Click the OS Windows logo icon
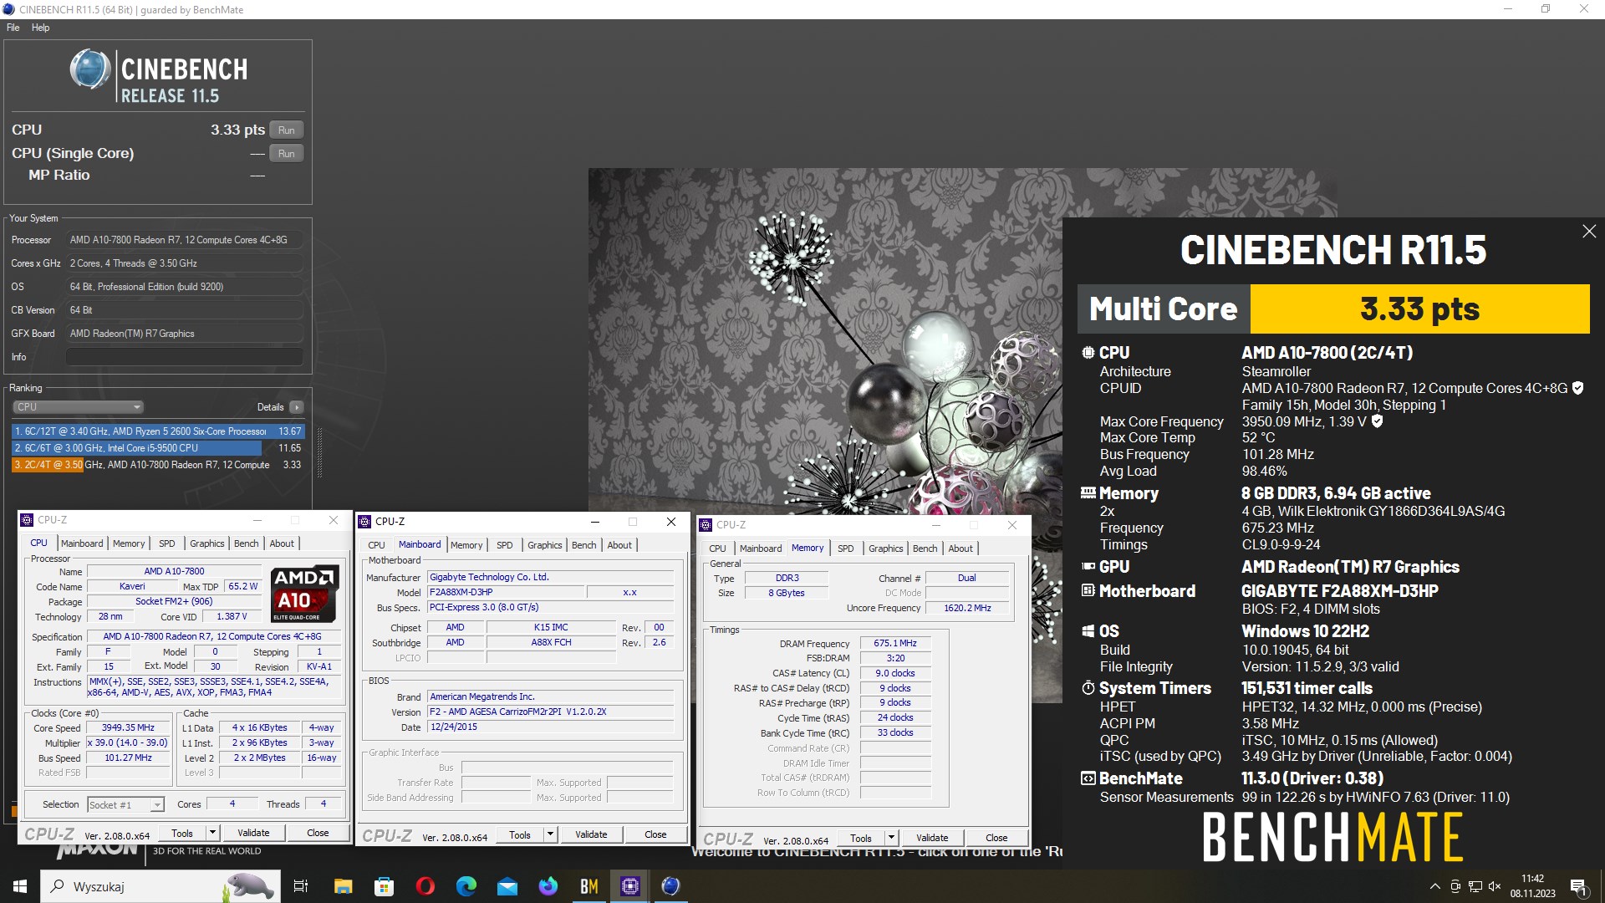This screenshot has width=1605, height=903. coord(1088,631)
